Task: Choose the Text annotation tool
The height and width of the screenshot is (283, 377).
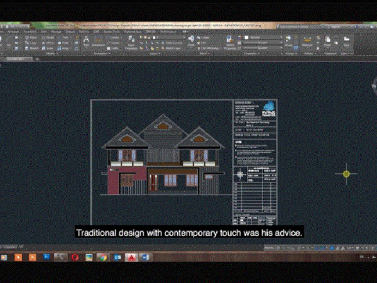Action: coord(86,41)
